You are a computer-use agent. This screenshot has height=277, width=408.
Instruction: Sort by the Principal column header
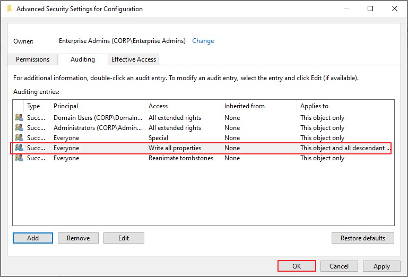(97, 106)
